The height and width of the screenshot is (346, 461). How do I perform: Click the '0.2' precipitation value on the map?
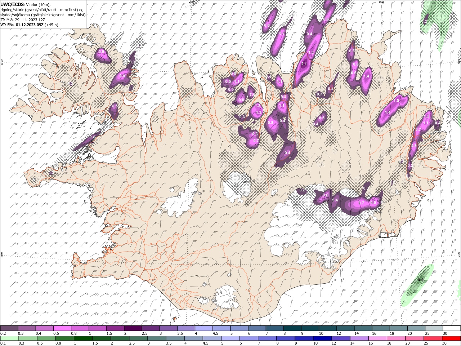[302, 190]
